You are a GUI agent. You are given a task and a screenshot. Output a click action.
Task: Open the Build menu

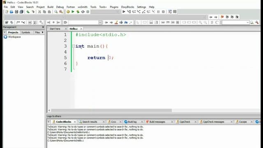click(50, 7)
